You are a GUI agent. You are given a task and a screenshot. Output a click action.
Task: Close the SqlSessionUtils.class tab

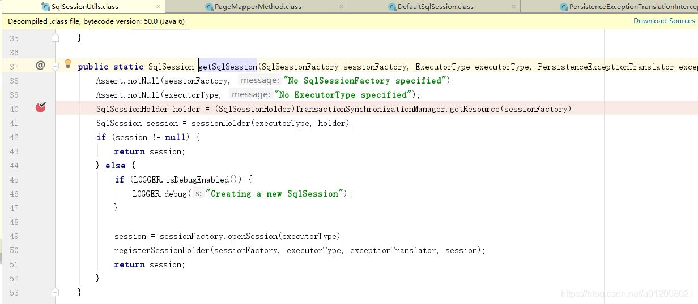[x=158, y=7]
